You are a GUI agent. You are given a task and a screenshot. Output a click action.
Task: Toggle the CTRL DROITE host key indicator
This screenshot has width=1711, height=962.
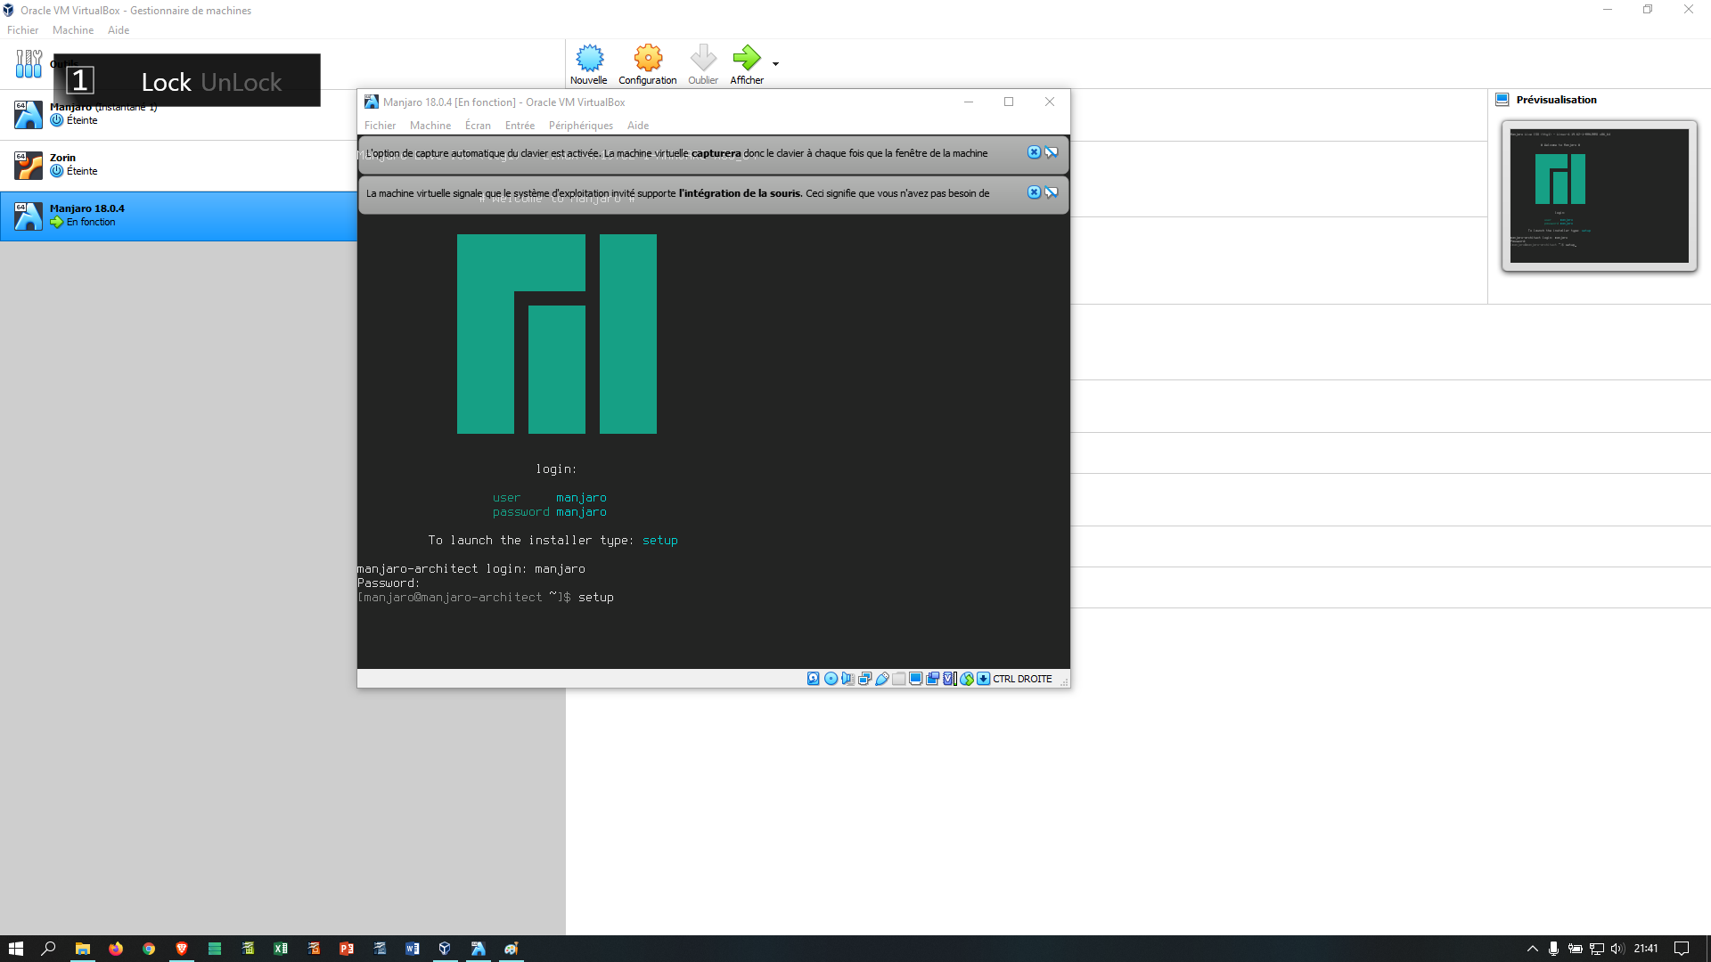(1021, 679)
